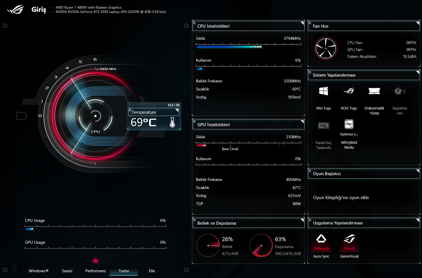The image size is (422, 278).
Task: Expand the CPU İstatistikleri panel corner arrow
Action: click(302, 23)
